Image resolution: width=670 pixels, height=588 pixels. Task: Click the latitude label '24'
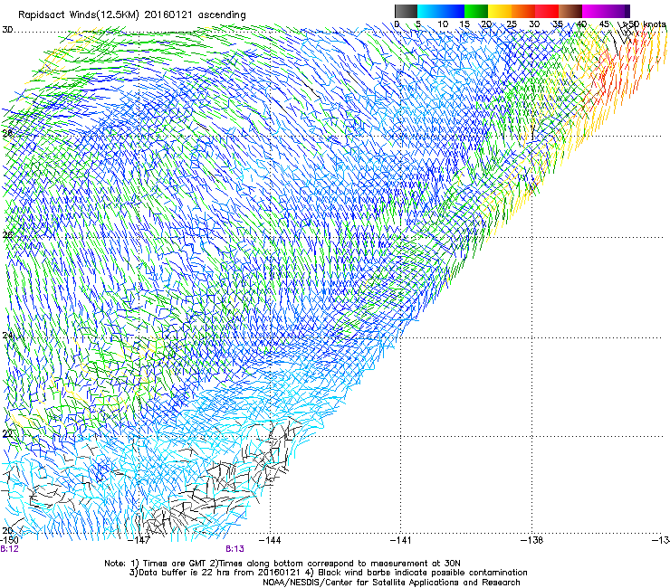[x=7, y=336]
